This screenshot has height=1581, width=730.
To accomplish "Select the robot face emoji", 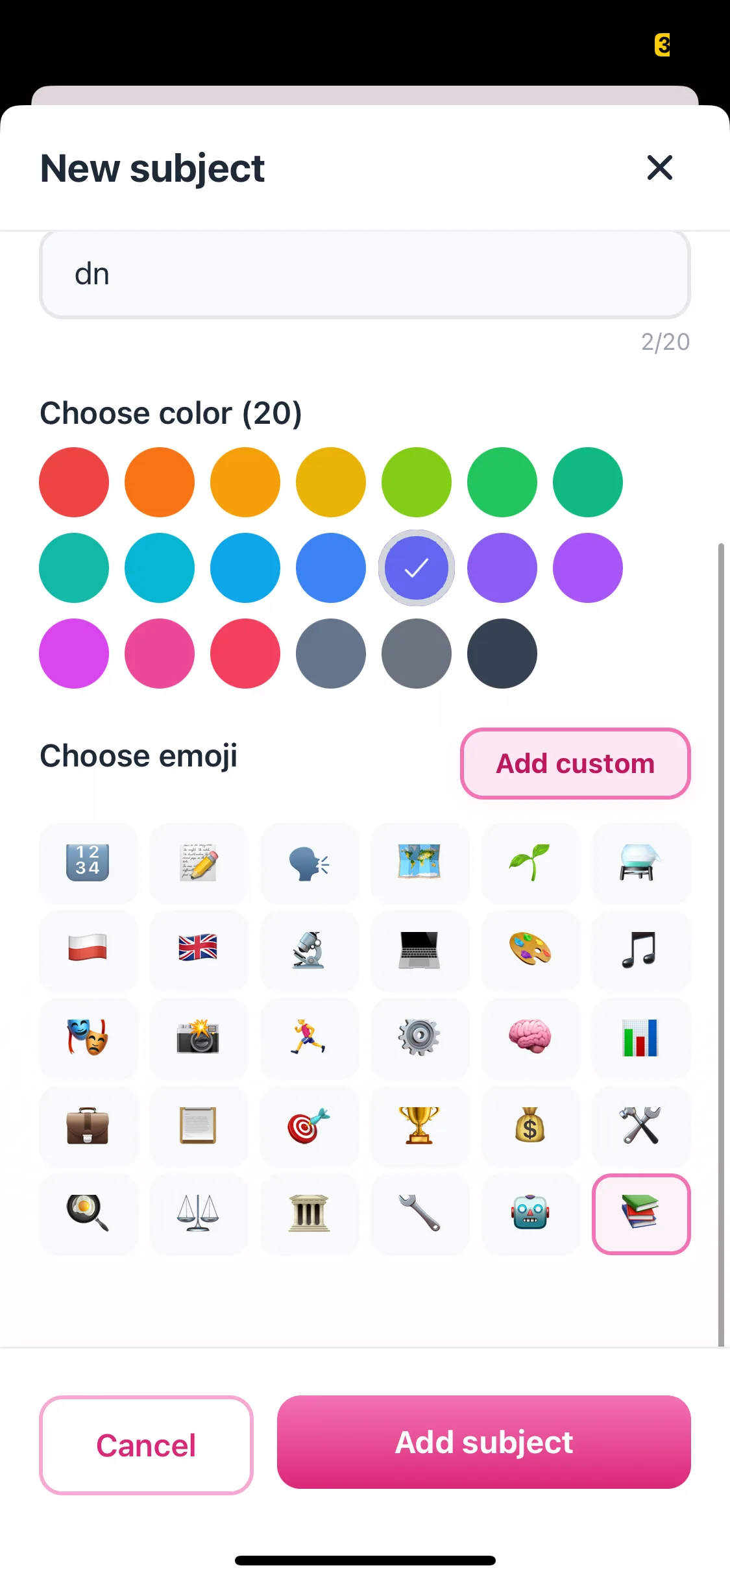I will coord(530,1213).
